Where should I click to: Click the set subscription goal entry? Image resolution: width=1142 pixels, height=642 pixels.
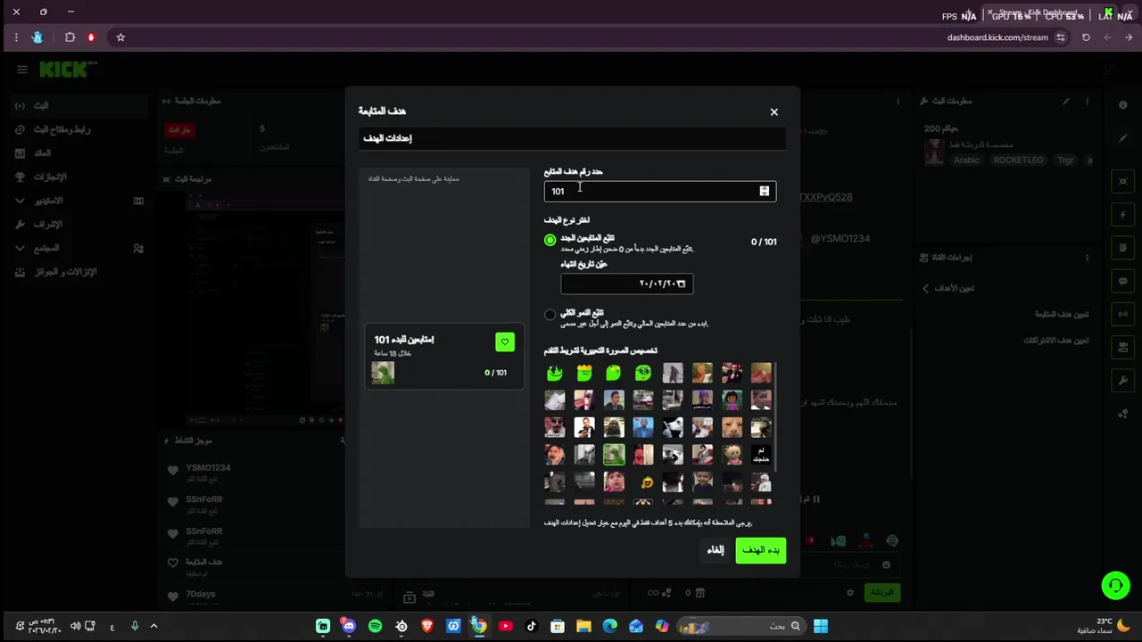(1055, 340)
